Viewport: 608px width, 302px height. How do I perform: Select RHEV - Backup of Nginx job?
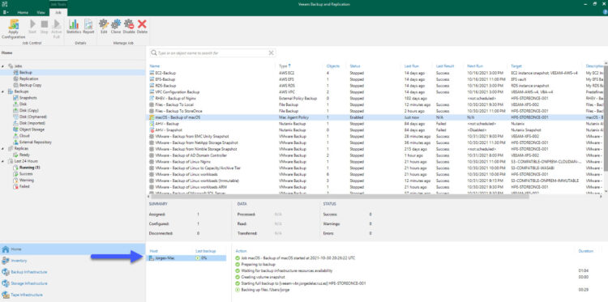(x=375, y=98)
